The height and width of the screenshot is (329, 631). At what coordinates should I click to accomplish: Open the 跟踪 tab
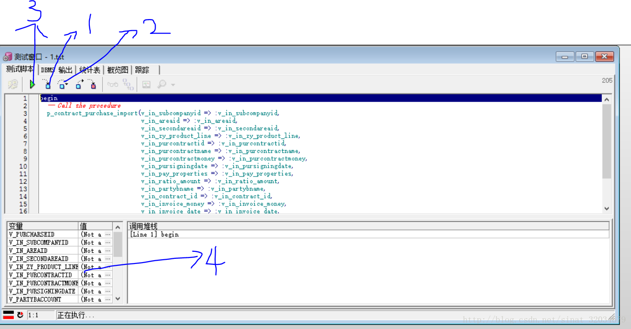[x=142, y=70]
